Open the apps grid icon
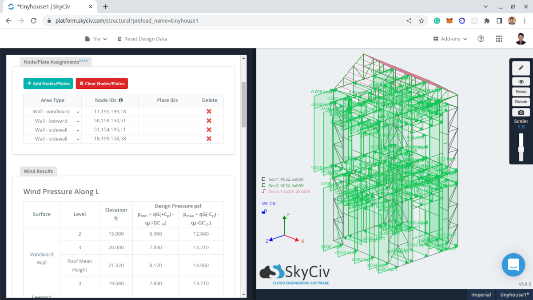The image size is (533, 300). pos(499,39)
